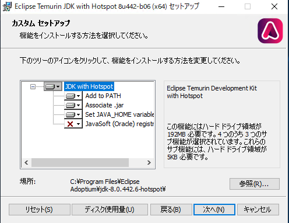Cancel setup with キャンセル button
Viewport: 289px width, 223px height.
[x=258, y=210]
